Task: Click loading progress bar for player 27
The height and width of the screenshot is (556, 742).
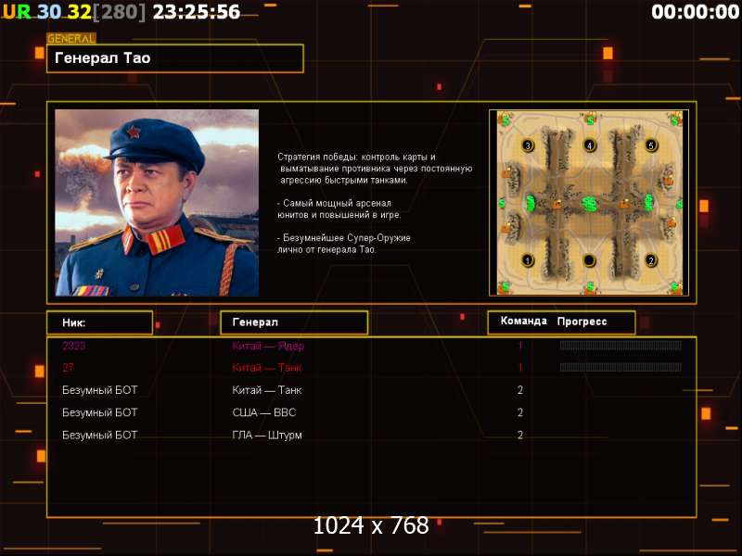Action: tap(620, 367)
